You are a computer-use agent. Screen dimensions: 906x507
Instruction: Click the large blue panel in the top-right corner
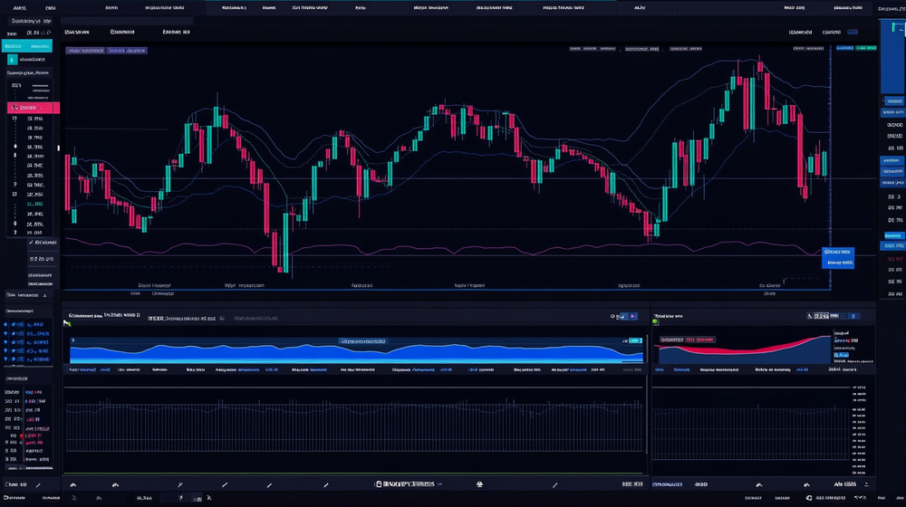coord(892,54)
